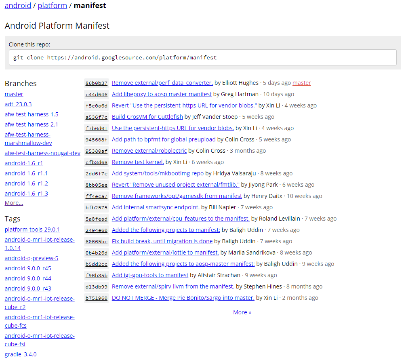Viewport: 406px width, 360px height.
Task: Open commit hash f7b6d01
Action: 96,128
